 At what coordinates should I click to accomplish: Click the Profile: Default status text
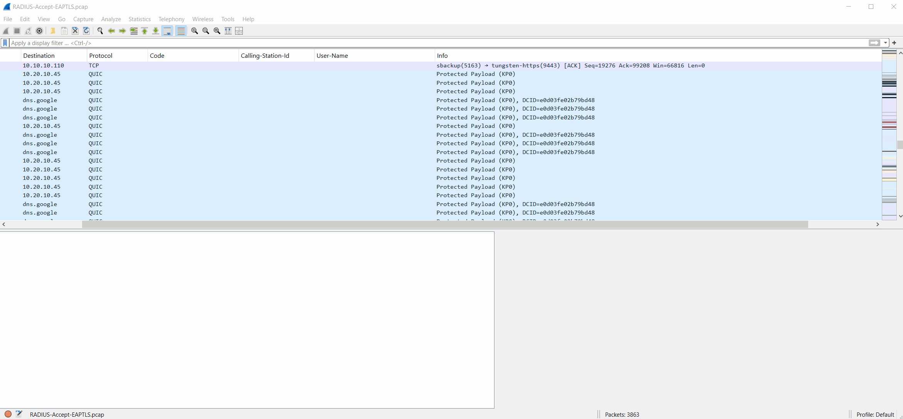coord(875,414)
